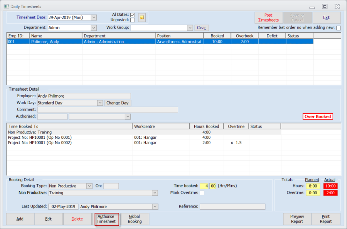Click the Add button
Image resolution: width=347 pixels, height=229 pixels.
coord(20,219)
